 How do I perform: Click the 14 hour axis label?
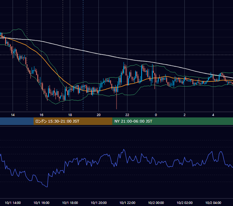[13, 115]
